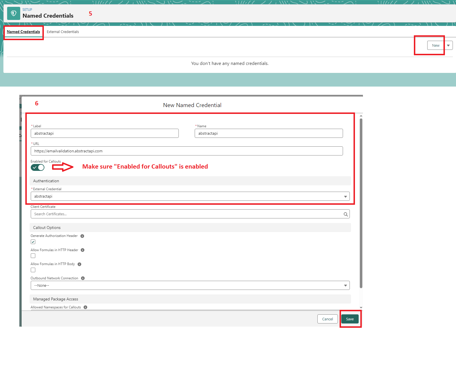The image size is (456, 381).
Task: Click the scroll down arrow in dialog
Action: coord(361,308)
